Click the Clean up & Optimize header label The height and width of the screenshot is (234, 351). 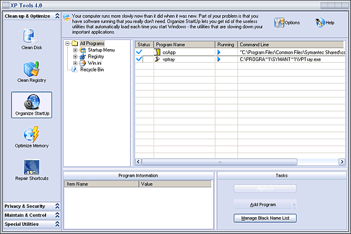pyautogui.click(x=27, y=16)
